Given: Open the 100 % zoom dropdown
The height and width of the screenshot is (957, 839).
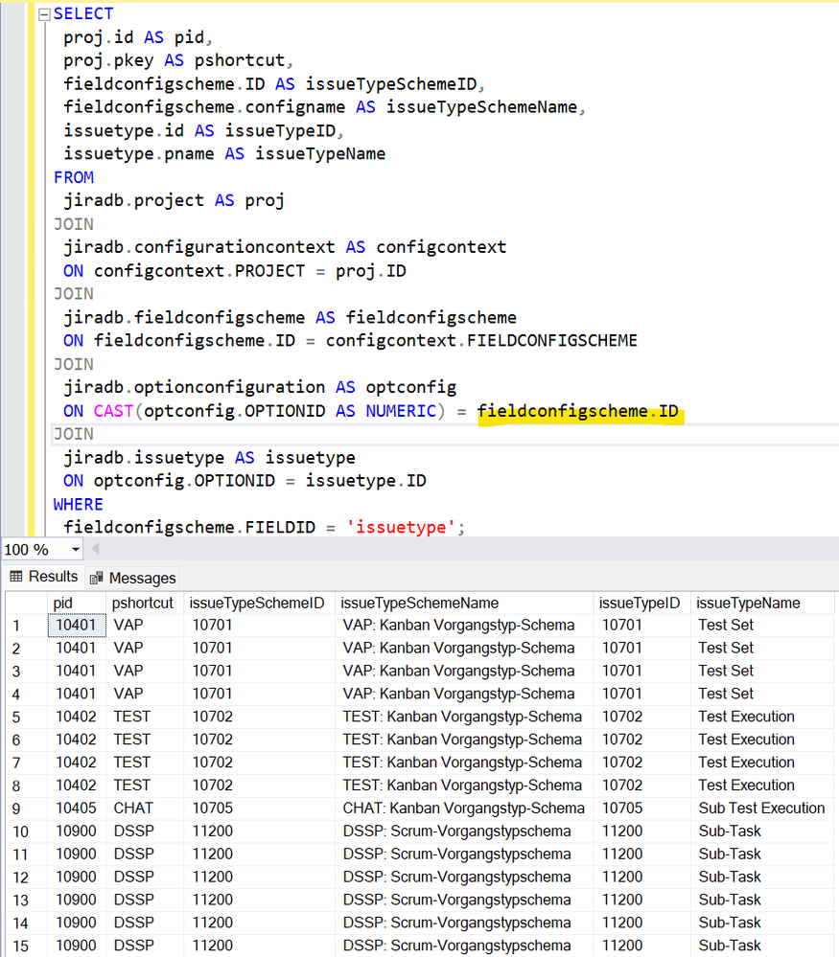Looking at the screenshot, I should click(75, 549).
